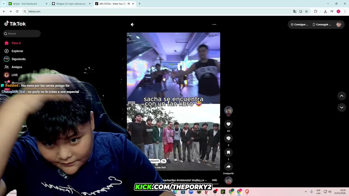The image size is (349, 196).
Task: Click the install app icon in address bar
Action: (x=300, y=11)
